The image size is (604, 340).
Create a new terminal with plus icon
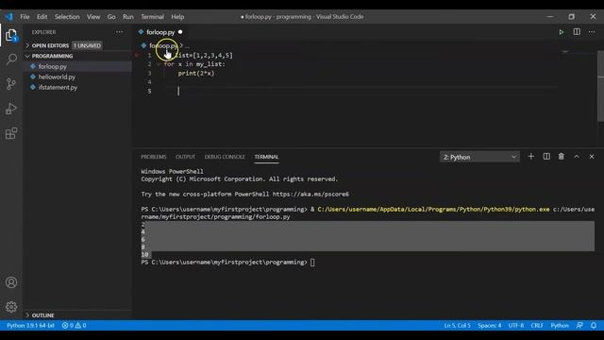tap(530, 157)
